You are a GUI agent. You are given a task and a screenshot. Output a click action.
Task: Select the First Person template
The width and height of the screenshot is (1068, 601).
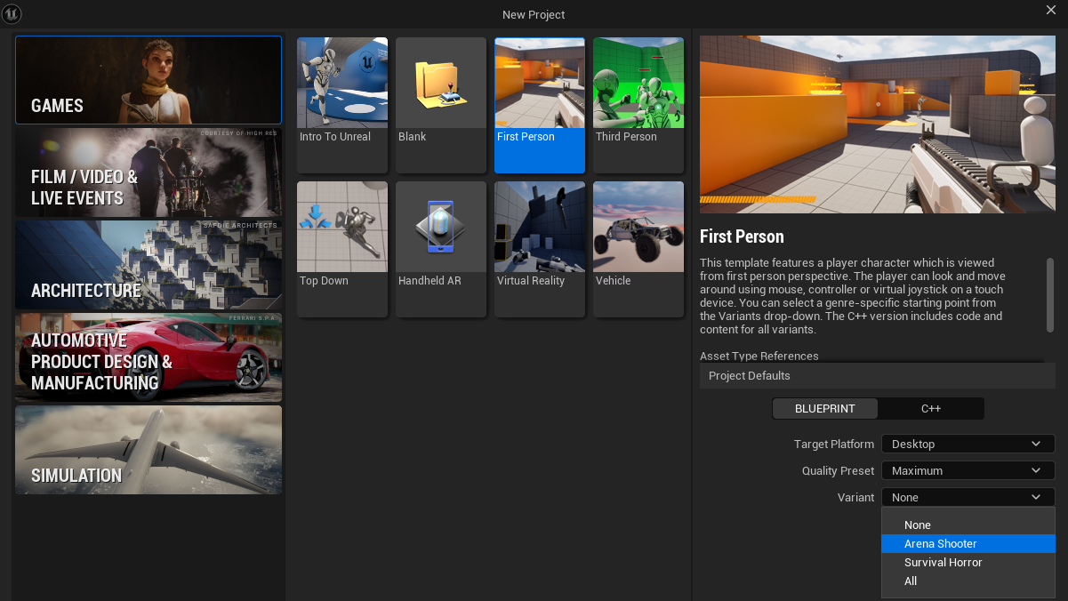pos(540,105)
